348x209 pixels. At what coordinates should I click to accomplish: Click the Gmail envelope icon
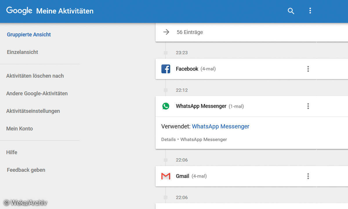click(166, 176)
